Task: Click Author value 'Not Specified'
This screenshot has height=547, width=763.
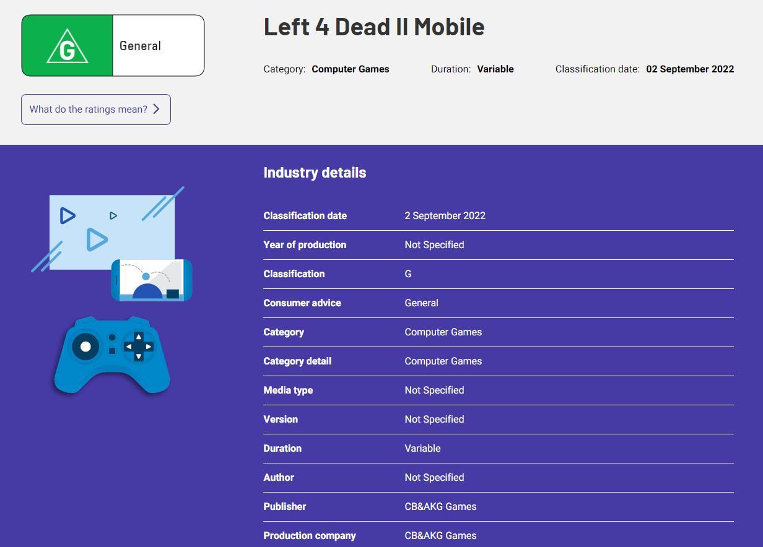Action: pos(434,478)
